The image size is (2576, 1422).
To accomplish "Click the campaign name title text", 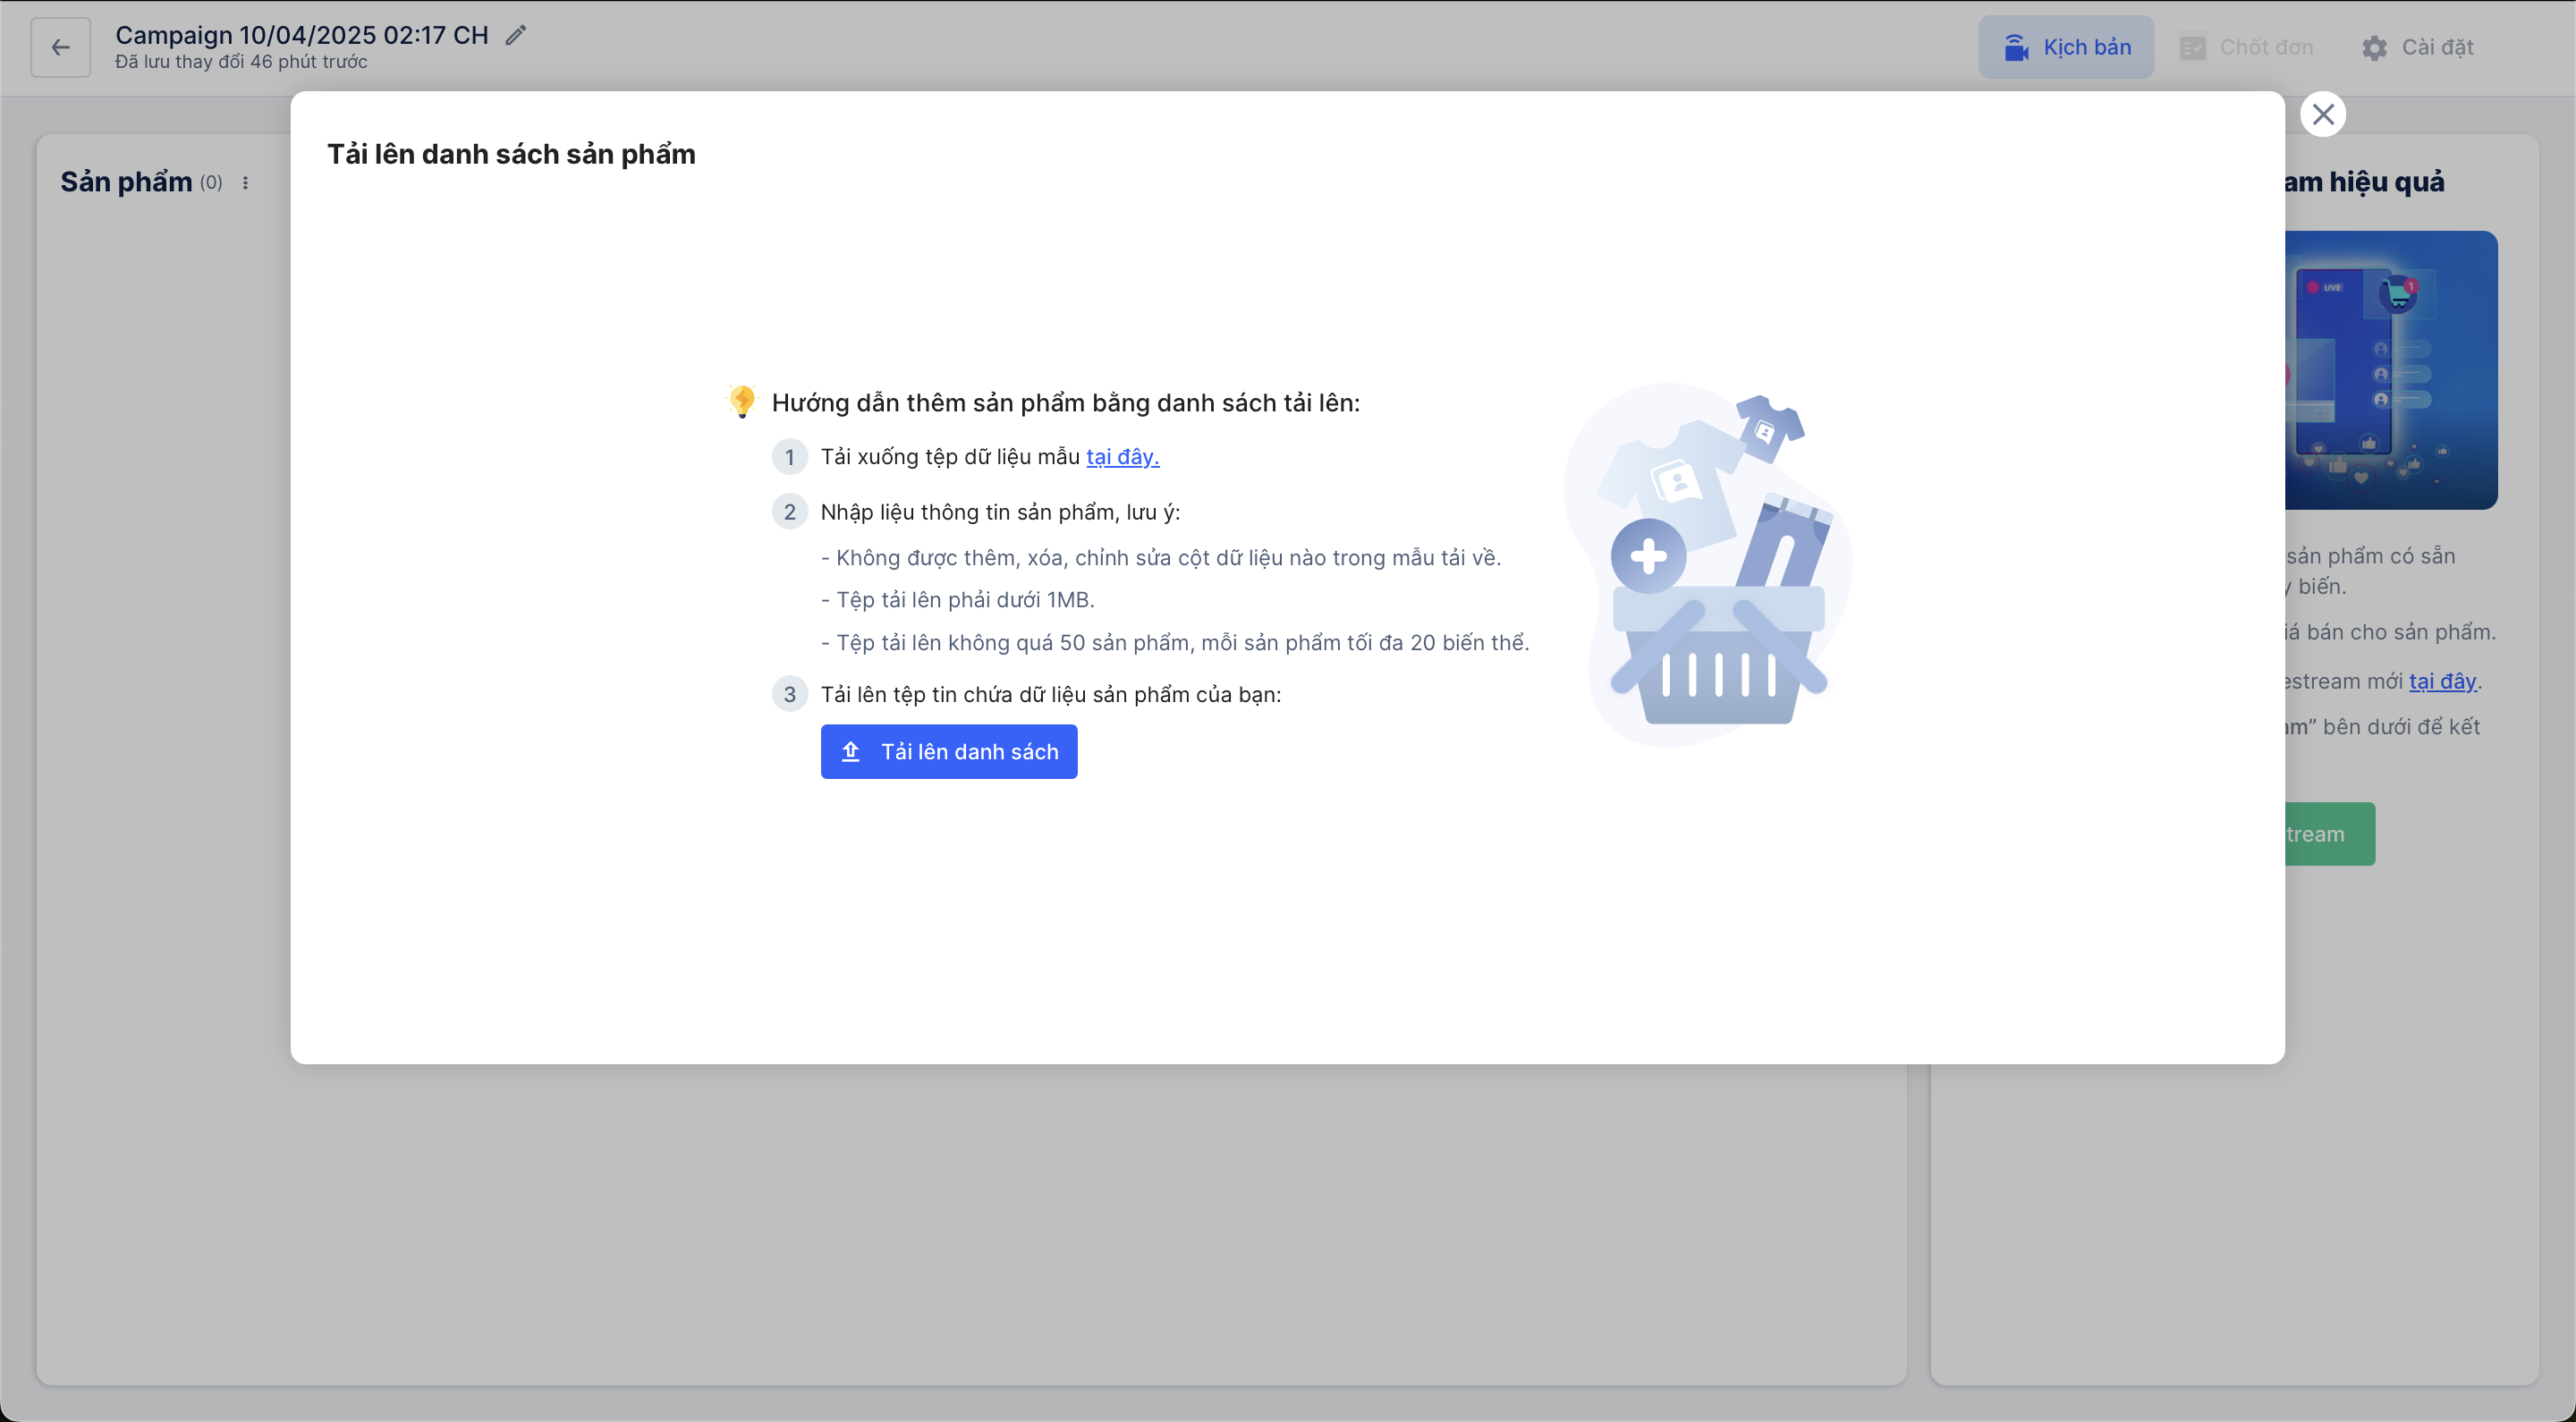I will point(301,35).
